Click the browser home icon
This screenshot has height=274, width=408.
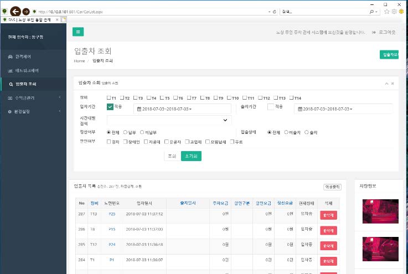379,11
